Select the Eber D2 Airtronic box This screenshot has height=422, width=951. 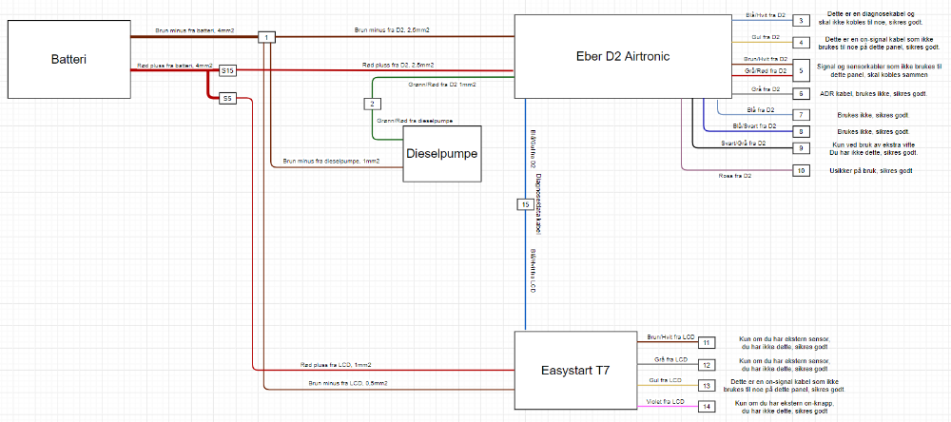tap(623, 56)
